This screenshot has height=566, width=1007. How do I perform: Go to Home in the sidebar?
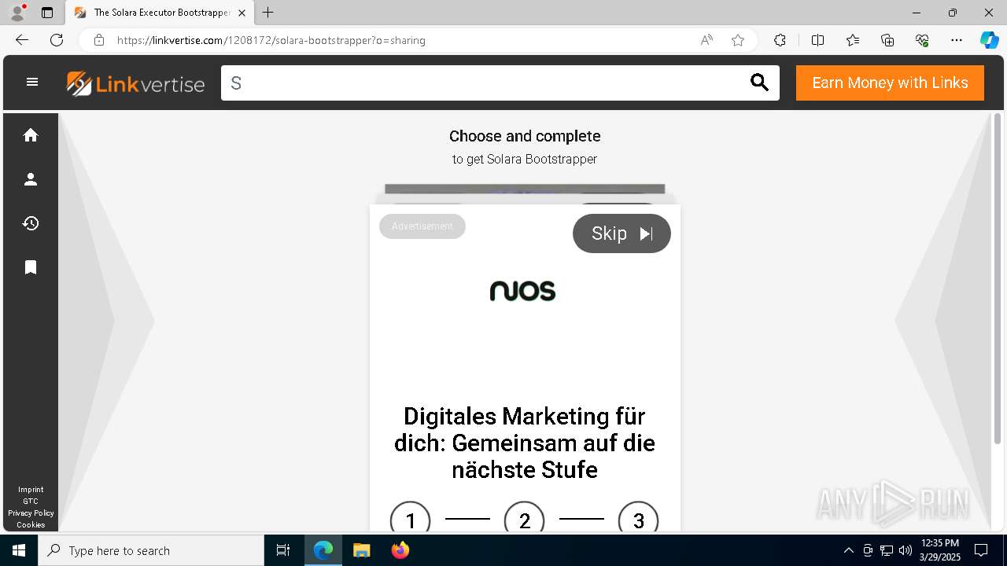click(x=31, y=135)
